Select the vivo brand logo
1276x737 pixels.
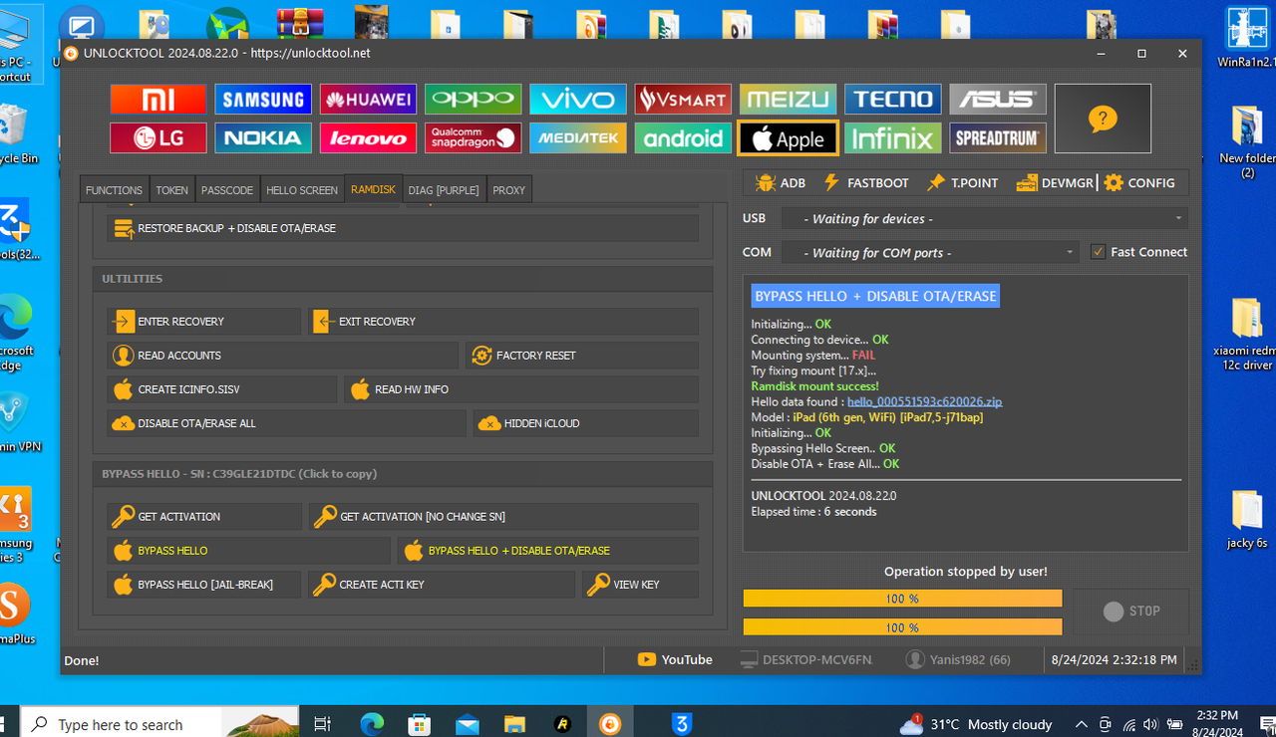click(x=578, y=99)
